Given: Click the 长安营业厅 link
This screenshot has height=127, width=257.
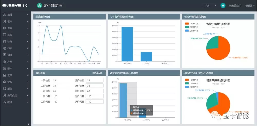Looking at the screenshot, I should pos(235,6).
